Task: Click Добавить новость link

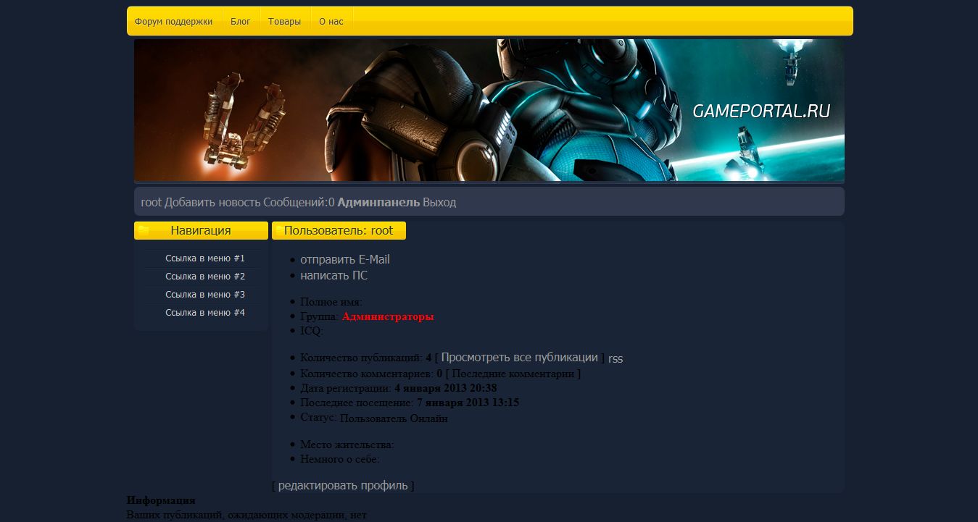Action: tap(212, 203)
